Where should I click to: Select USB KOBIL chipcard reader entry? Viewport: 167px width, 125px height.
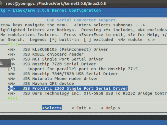tap(53, 54)
